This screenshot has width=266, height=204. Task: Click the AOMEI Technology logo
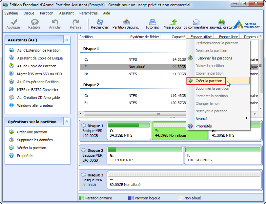coord(247,24)
